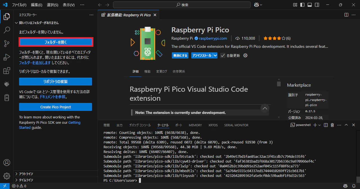Screen dimensions: 360x189
Task: Open the Manage gear in activity bar
Action: 7,176
